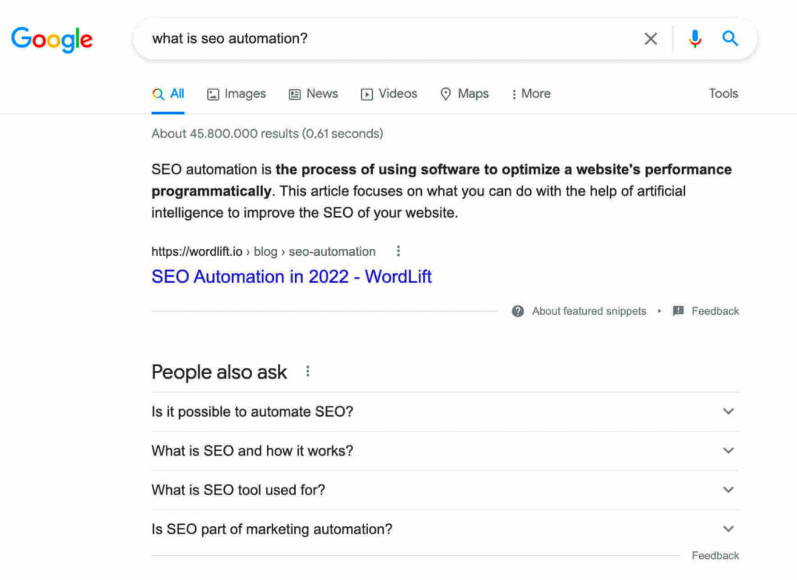This screenshot has height=580, width=797.
Task: Open the More search options menu
Action: point(531,94)
